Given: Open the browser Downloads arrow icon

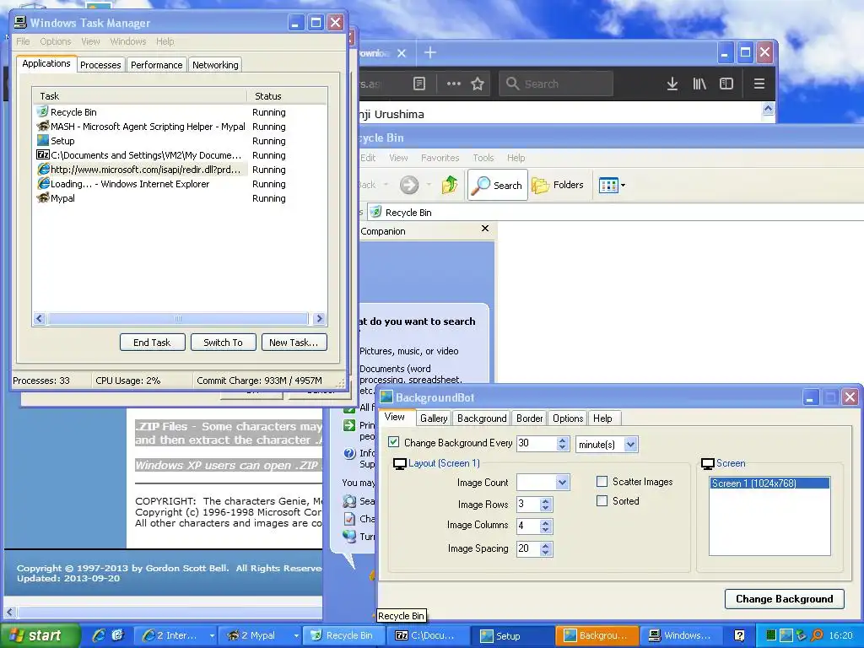Looking at the screenshot, I should (672, 84).
